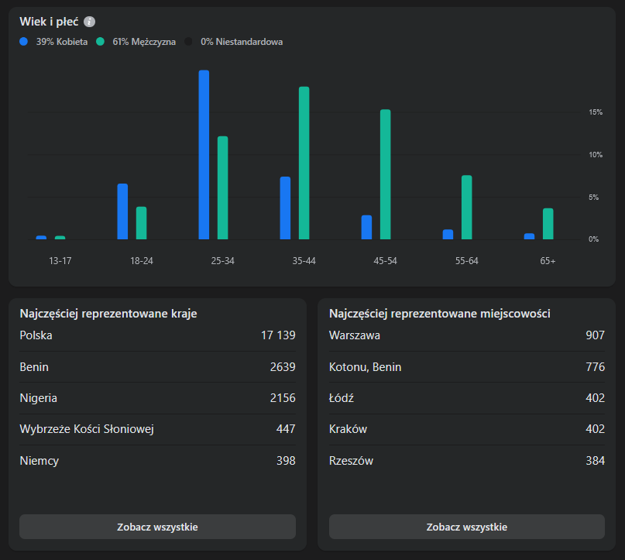Click the green Mężczyzna legend dot
This screenshot has height=560, width=625.
(101, 42)
